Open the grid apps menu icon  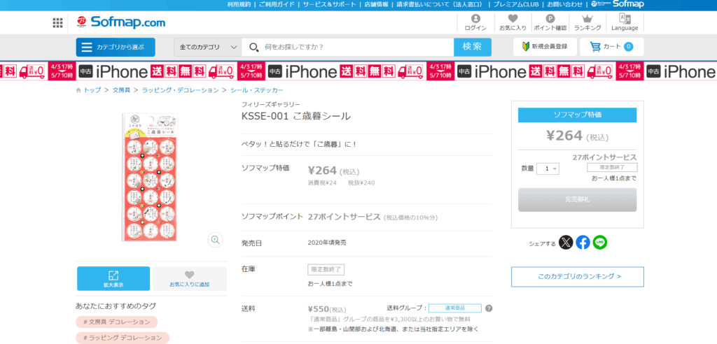click(x=57, y=23)
